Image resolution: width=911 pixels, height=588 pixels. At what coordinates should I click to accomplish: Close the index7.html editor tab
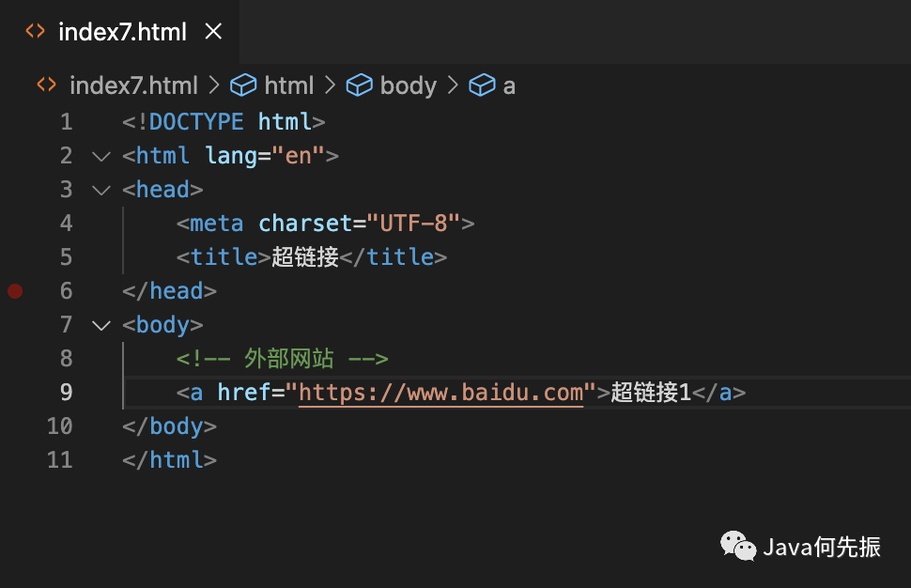(x=213, y=31)
